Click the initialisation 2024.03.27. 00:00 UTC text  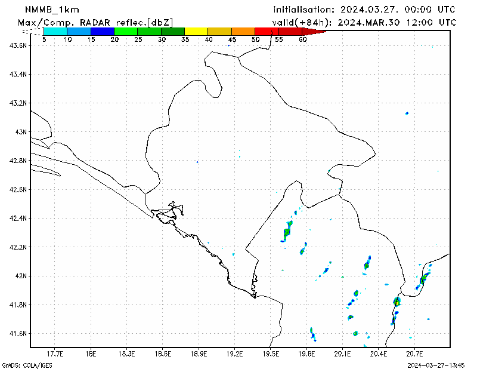click(364, 10)
